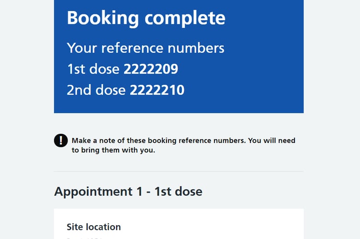Viewport: 360px width, 239px height.
Task: Click the to bring them with you line
Action: (113, 150)
